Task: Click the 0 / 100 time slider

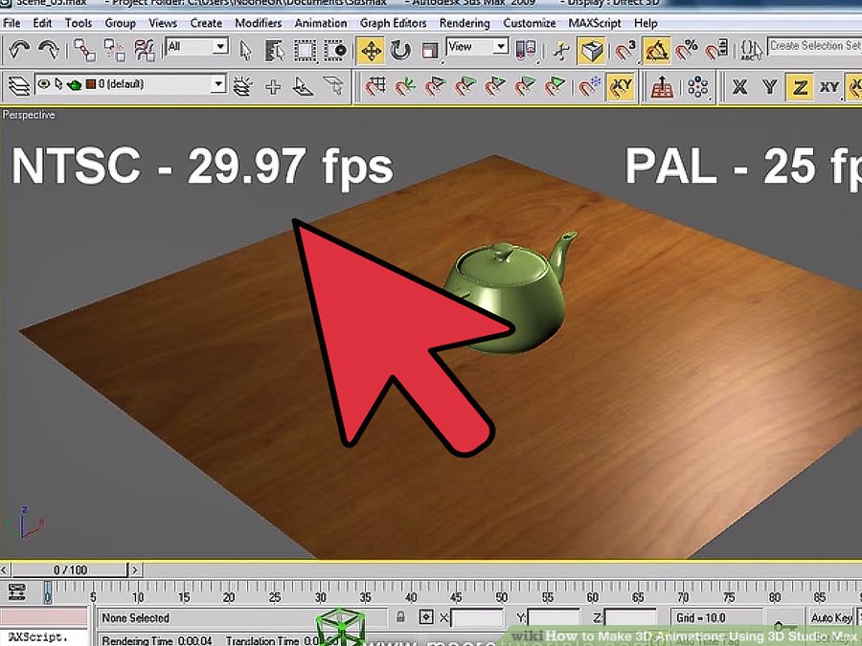Action: [x=70, y=570]
